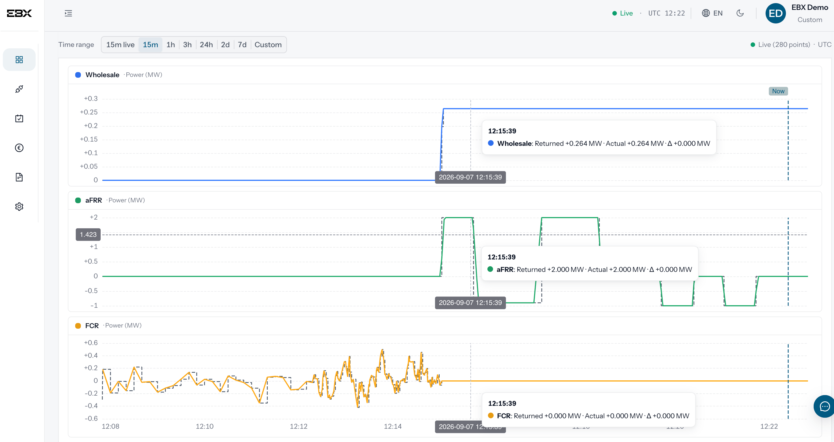This screenshot has width=834, height=442.
Task: Click the +2 aFRR y-axis label
Action: 94,217
